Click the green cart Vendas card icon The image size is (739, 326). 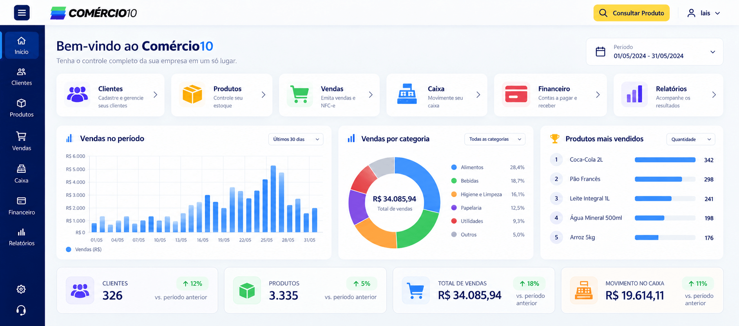(300, 95)
